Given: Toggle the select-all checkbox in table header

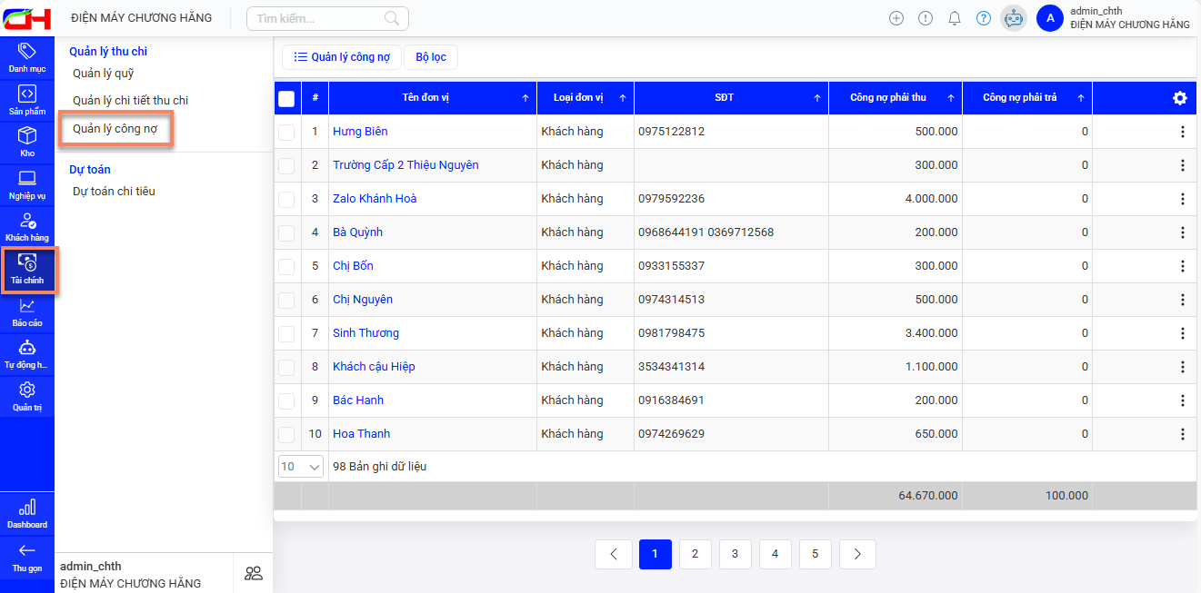Looking at the screenshot, I should [x=286, y=98].
